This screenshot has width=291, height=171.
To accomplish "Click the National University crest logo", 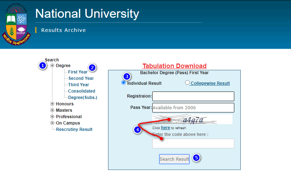I will click(16, 24).
